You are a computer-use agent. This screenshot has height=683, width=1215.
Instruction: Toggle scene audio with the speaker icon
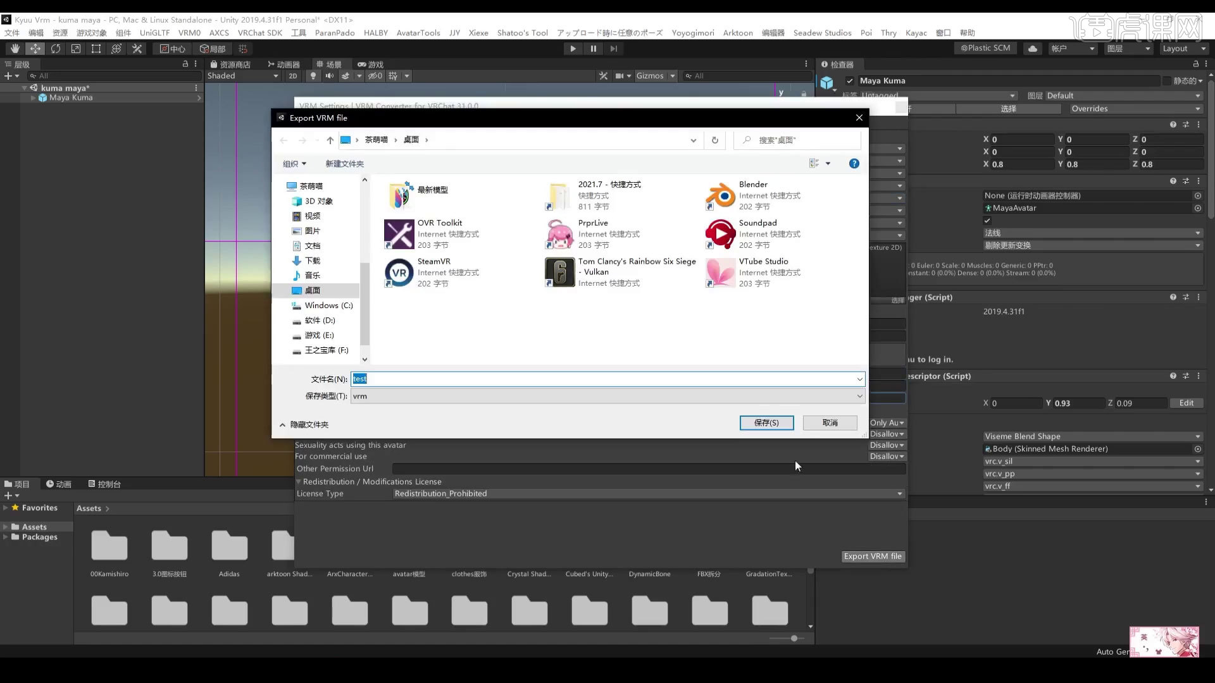[x=329, y=75]
